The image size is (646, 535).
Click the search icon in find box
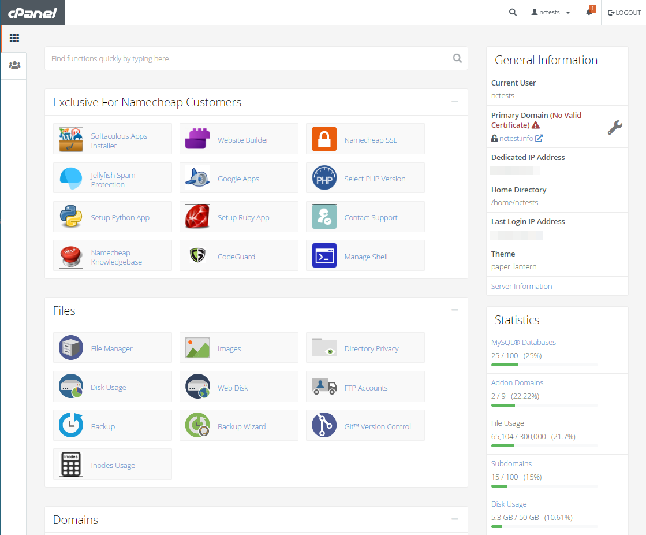(457, 58)
